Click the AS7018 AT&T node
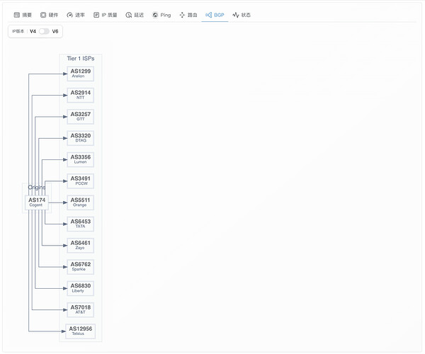Image resolution: width=425 pixels, height=354 pixels. (81, 309)
